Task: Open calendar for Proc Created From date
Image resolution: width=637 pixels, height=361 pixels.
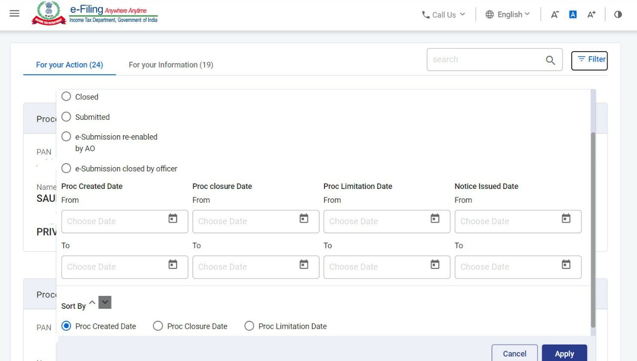Action: click(173, 219)
